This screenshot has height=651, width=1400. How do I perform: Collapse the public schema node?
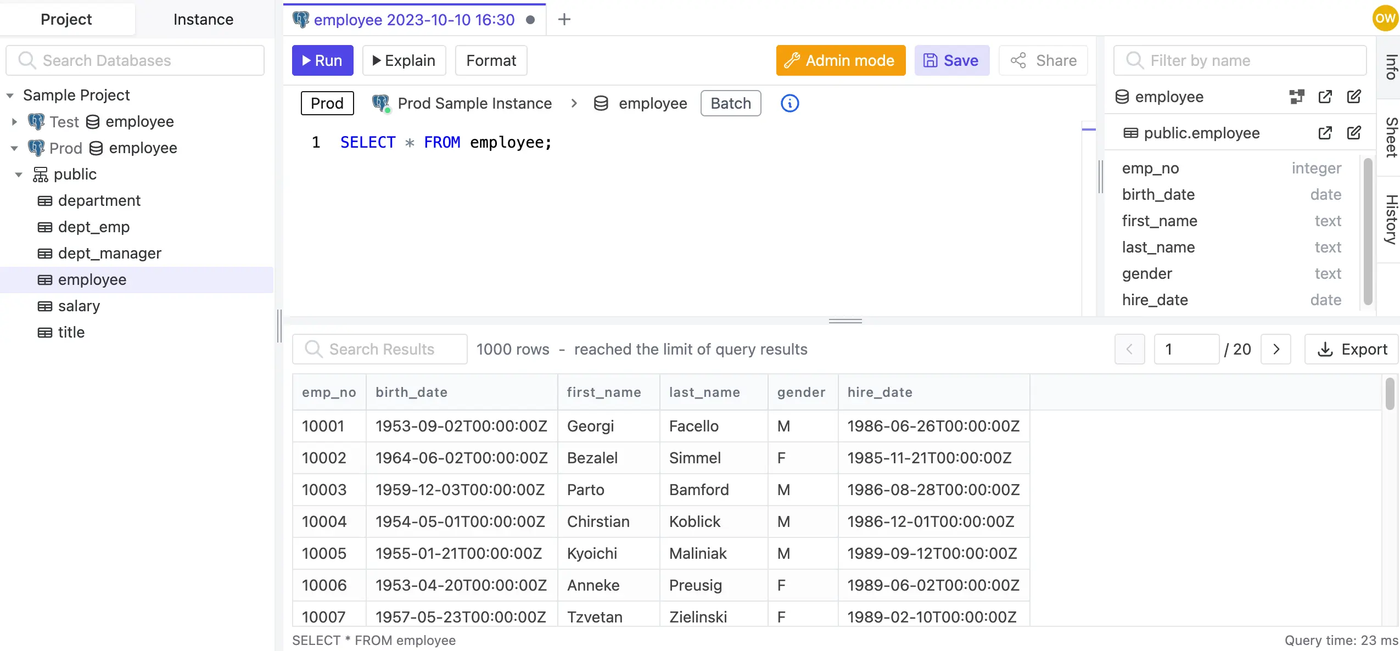19,175
